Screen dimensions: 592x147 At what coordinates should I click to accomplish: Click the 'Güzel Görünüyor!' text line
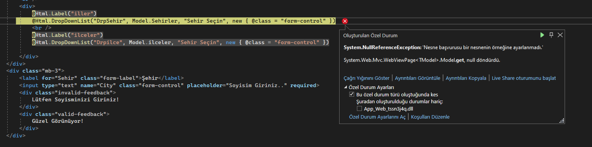click(58, 121)
